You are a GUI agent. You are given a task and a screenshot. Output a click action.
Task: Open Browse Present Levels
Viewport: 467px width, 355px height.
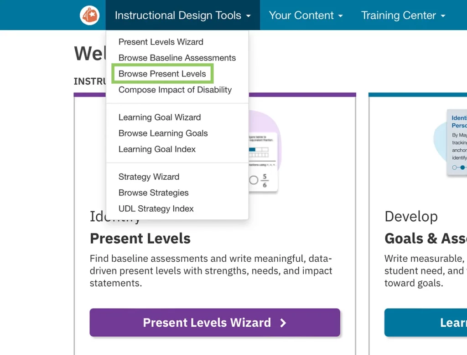point(162,74)
